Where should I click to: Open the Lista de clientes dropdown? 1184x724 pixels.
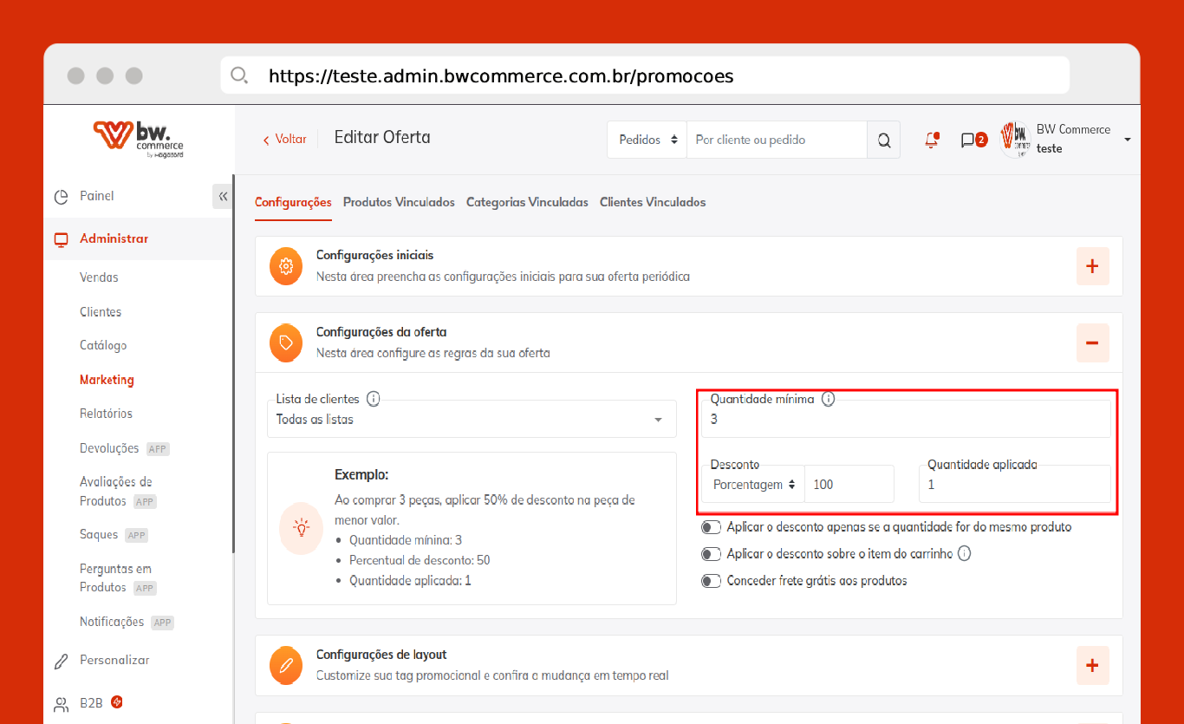tap(472, 420)
